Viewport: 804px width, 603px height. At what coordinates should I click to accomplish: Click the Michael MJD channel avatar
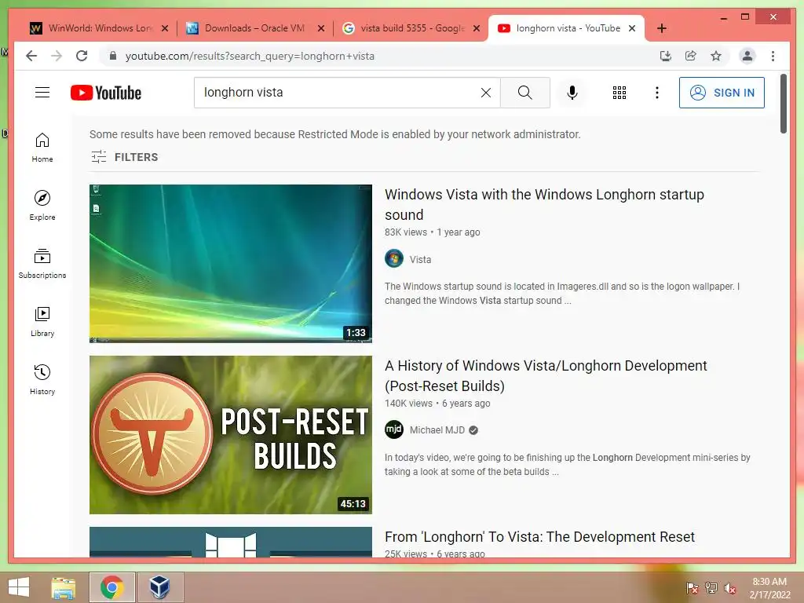pos(394,429)
